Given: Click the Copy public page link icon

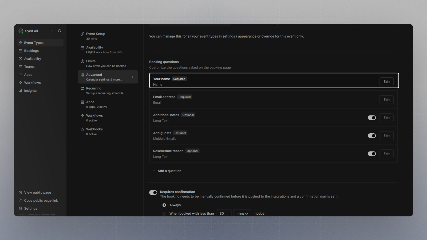Looking at the screenshot, I should [x=21, y=201].
